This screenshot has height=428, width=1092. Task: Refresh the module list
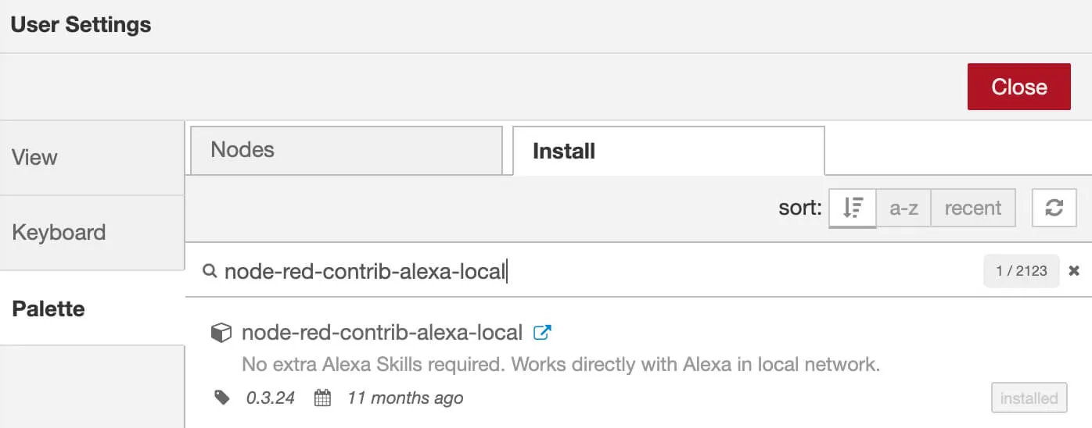tap(1054, 208)
